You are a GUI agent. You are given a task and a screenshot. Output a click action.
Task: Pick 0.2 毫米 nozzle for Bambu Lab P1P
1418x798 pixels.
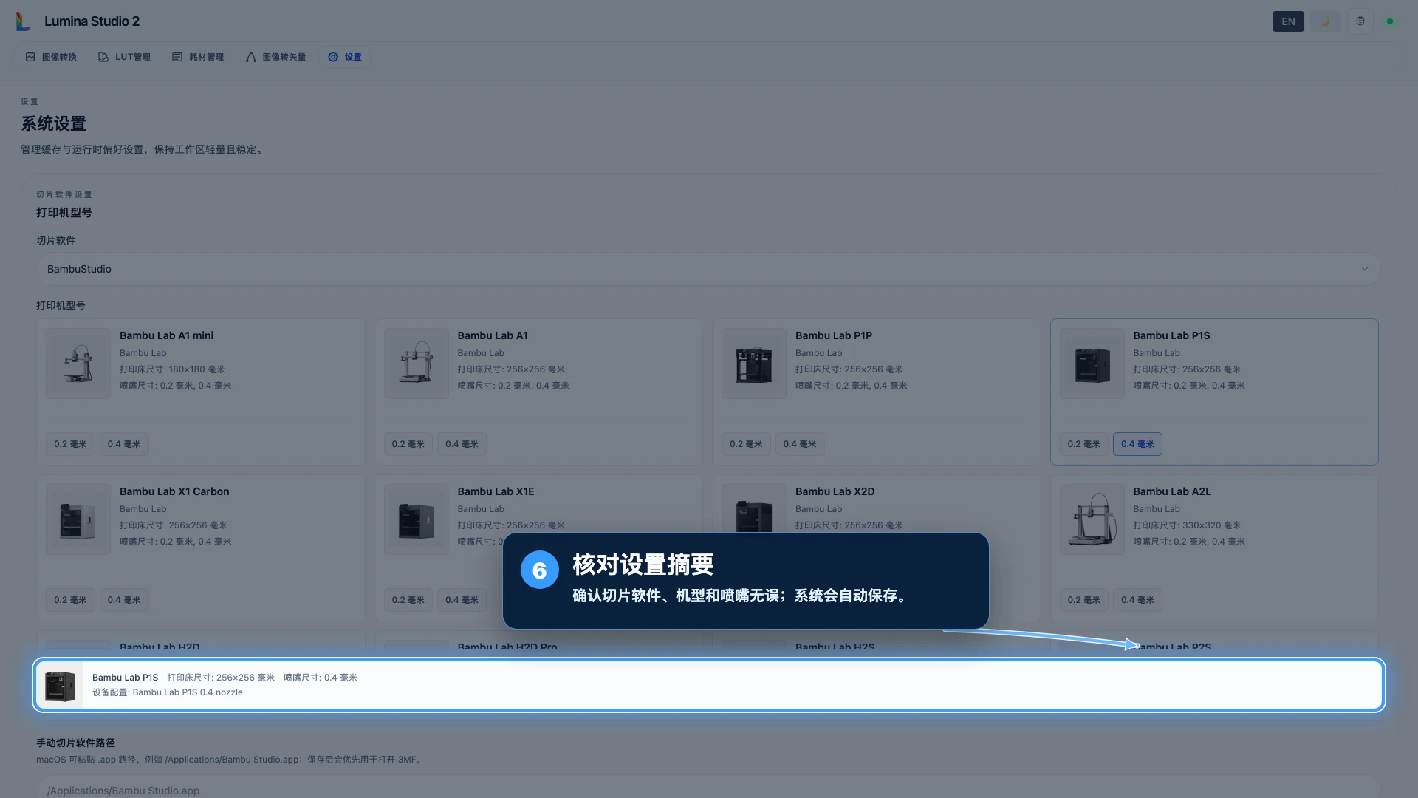point(746,444)
